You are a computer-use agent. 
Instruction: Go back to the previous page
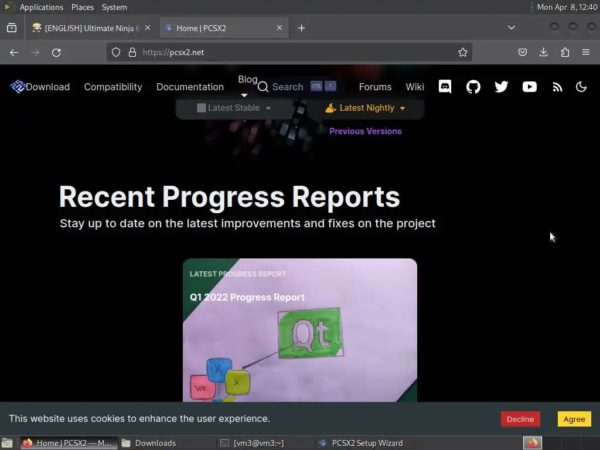14,52
